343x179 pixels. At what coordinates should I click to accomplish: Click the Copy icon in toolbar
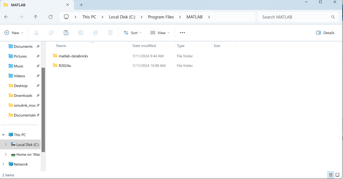[x=51, y=33]
